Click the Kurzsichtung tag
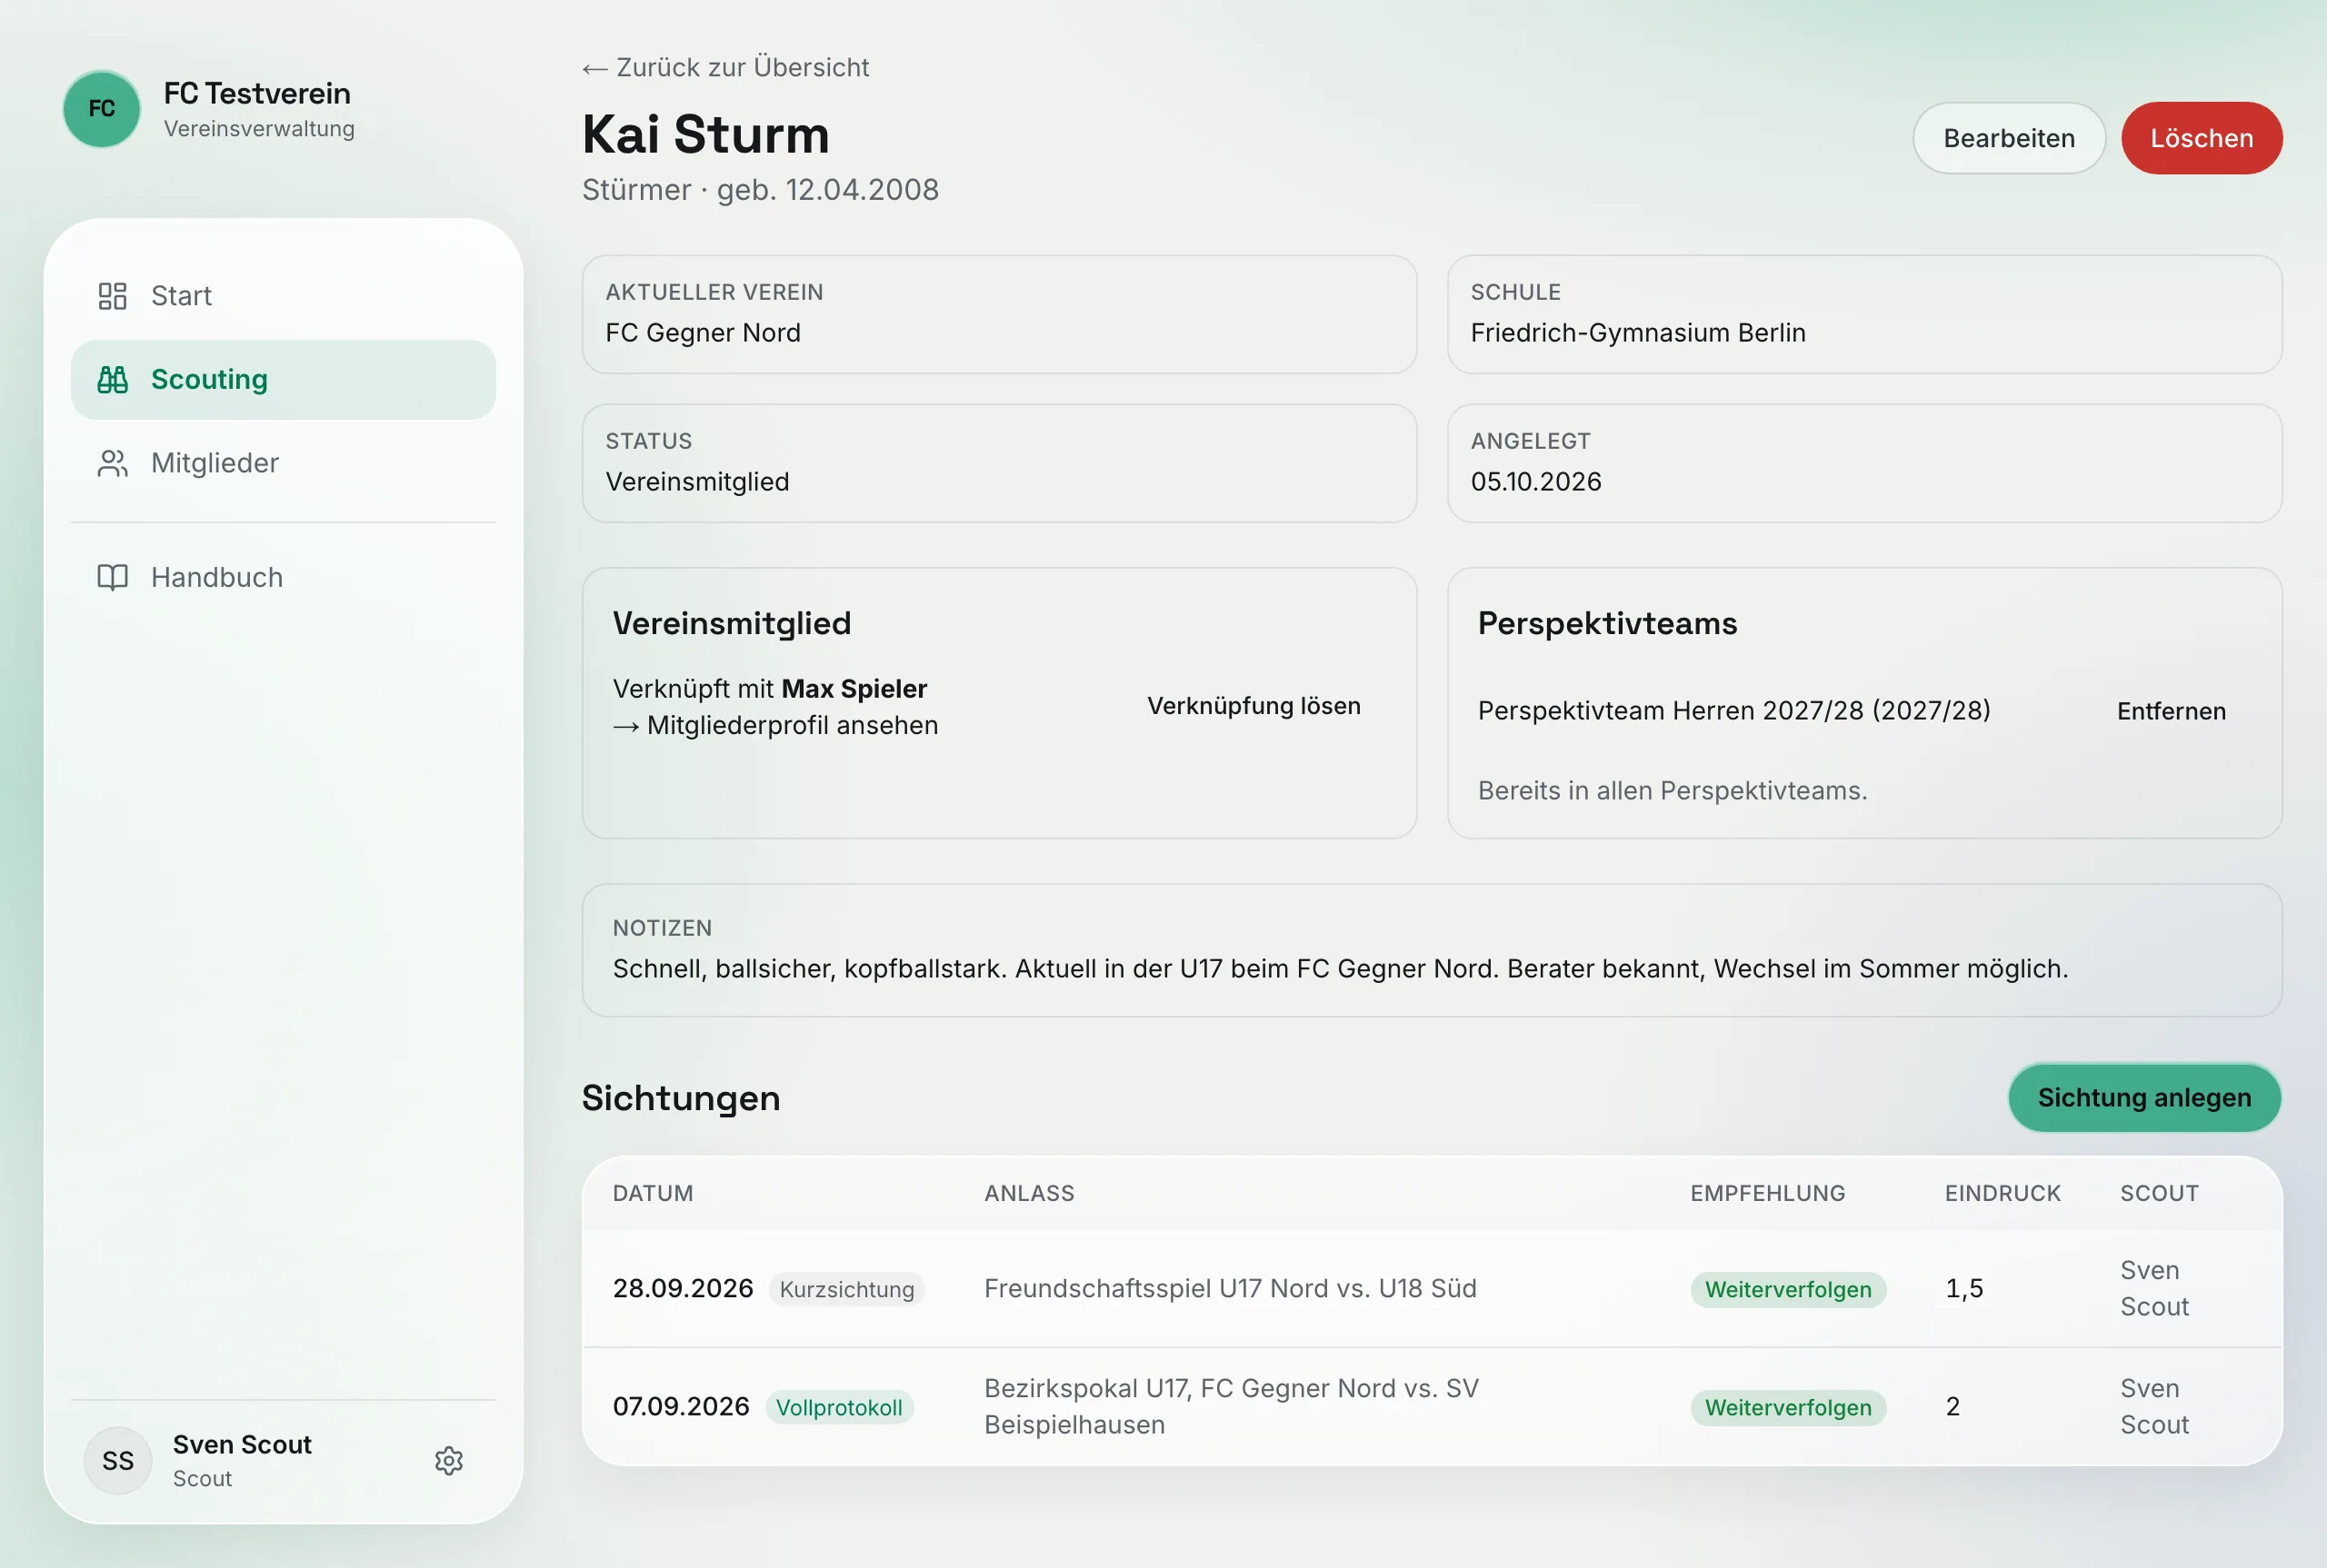 (846, 1290)
